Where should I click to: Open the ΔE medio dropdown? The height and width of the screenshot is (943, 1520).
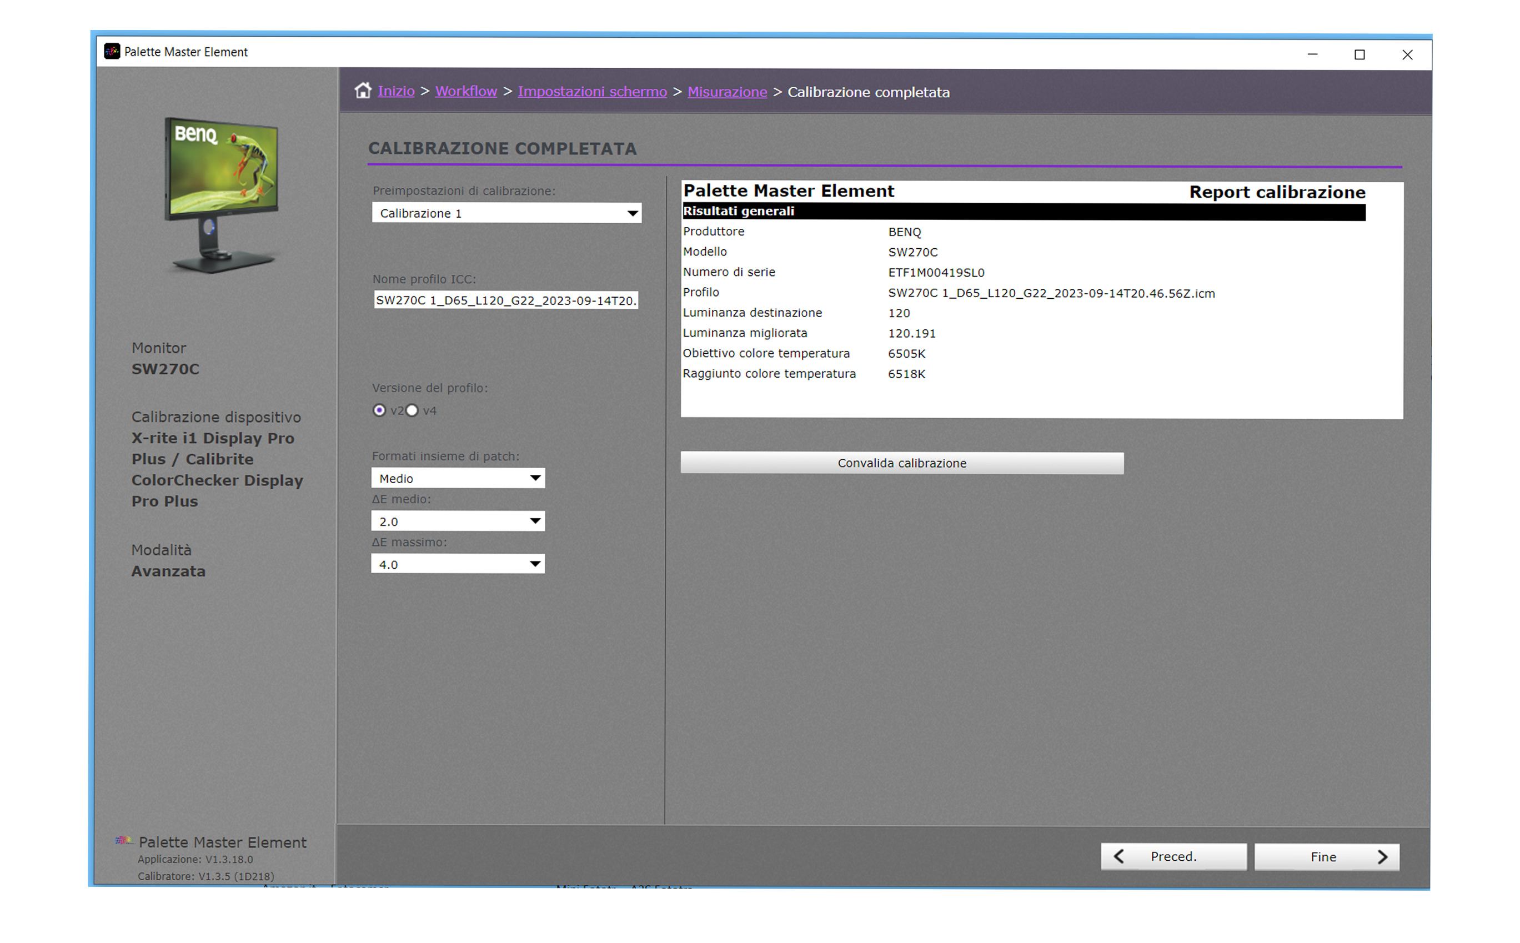point(458,521)
